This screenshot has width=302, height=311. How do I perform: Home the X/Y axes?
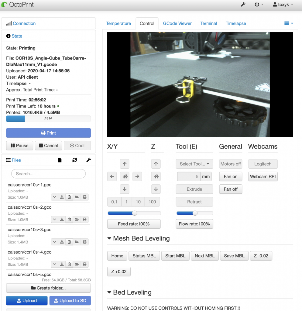(125, 176)
